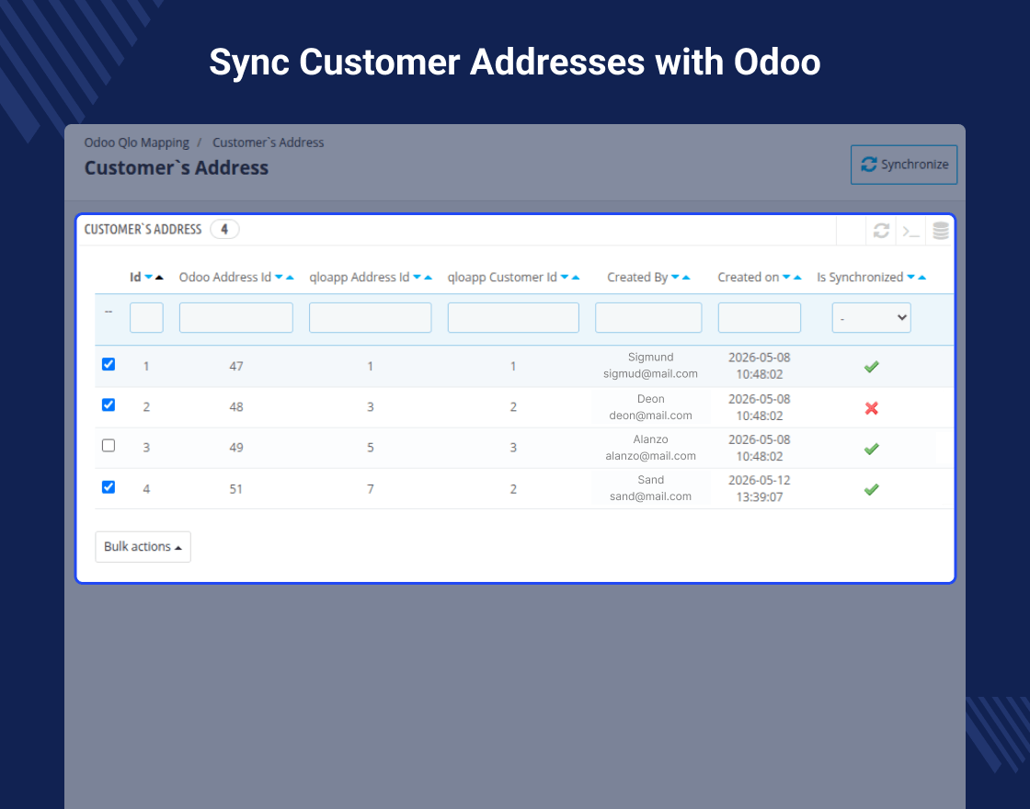Click Odoo Address Id value 49

[235, 448]
